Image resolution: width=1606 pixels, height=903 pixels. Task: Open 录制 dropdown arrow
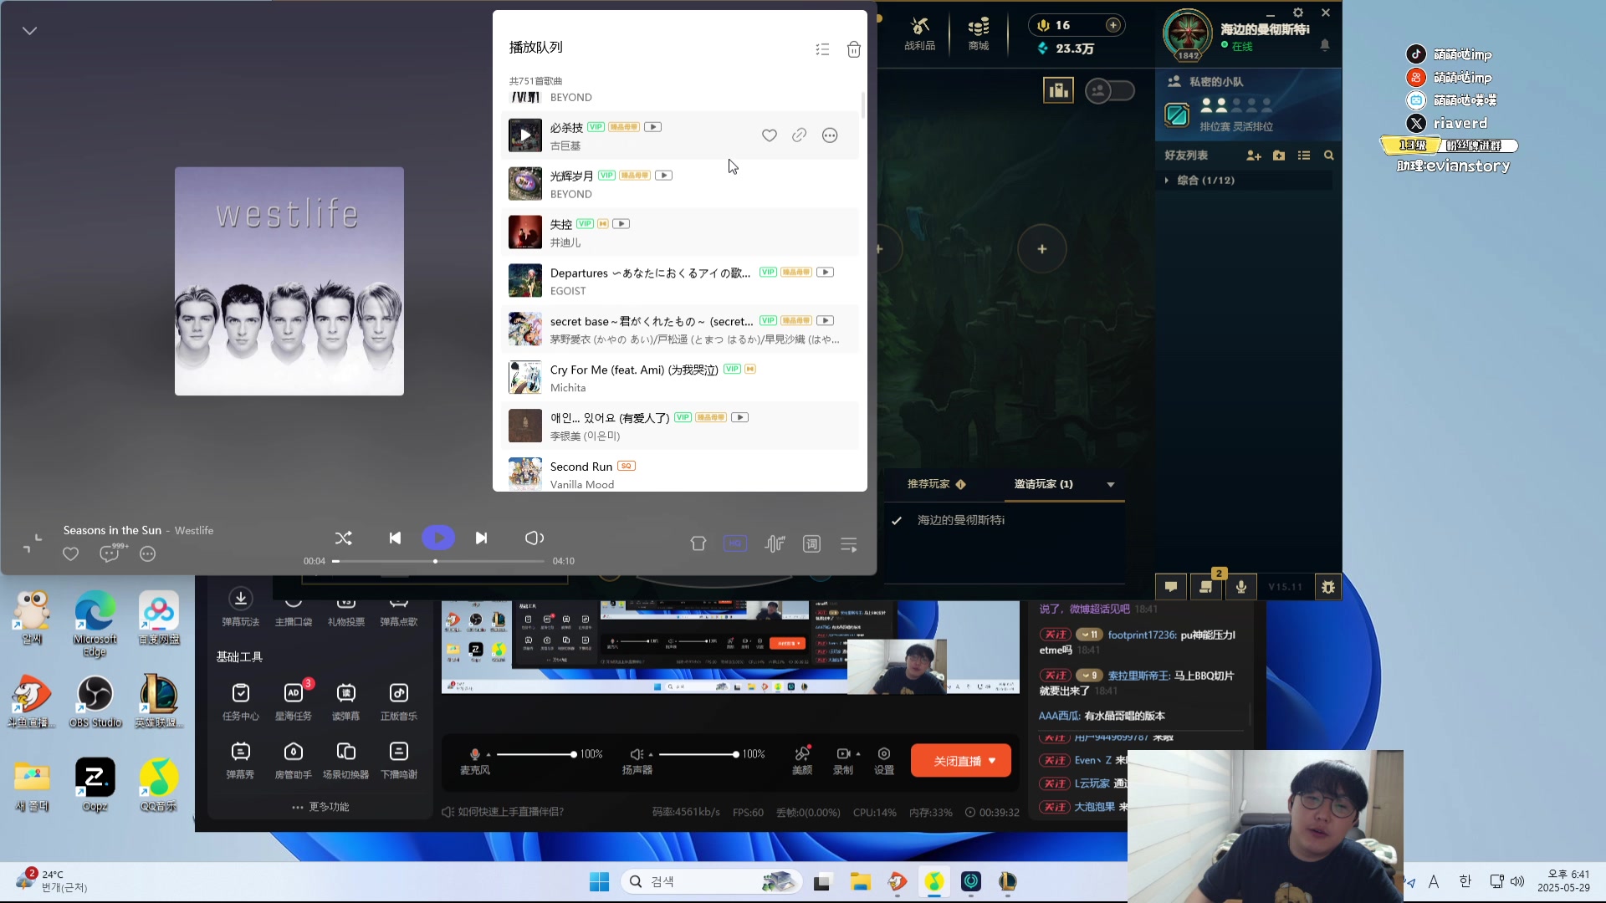[858, 754]
